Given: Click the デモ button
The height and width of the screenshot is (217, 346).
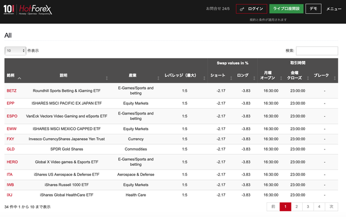Looking at the screenshot, I should (314, 9).
